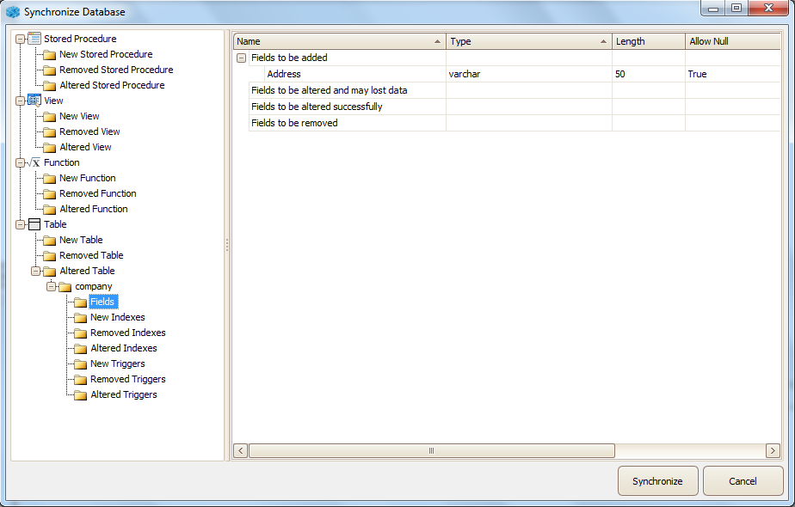Sort by the Type column header
This screenshot has height=507, width=795.
click(x=529, y=41)
